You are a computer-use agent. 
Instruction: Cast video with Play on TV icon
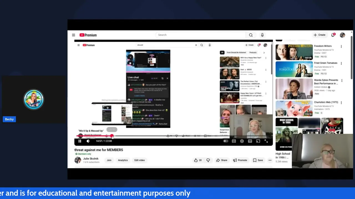[x=258, y=141]
